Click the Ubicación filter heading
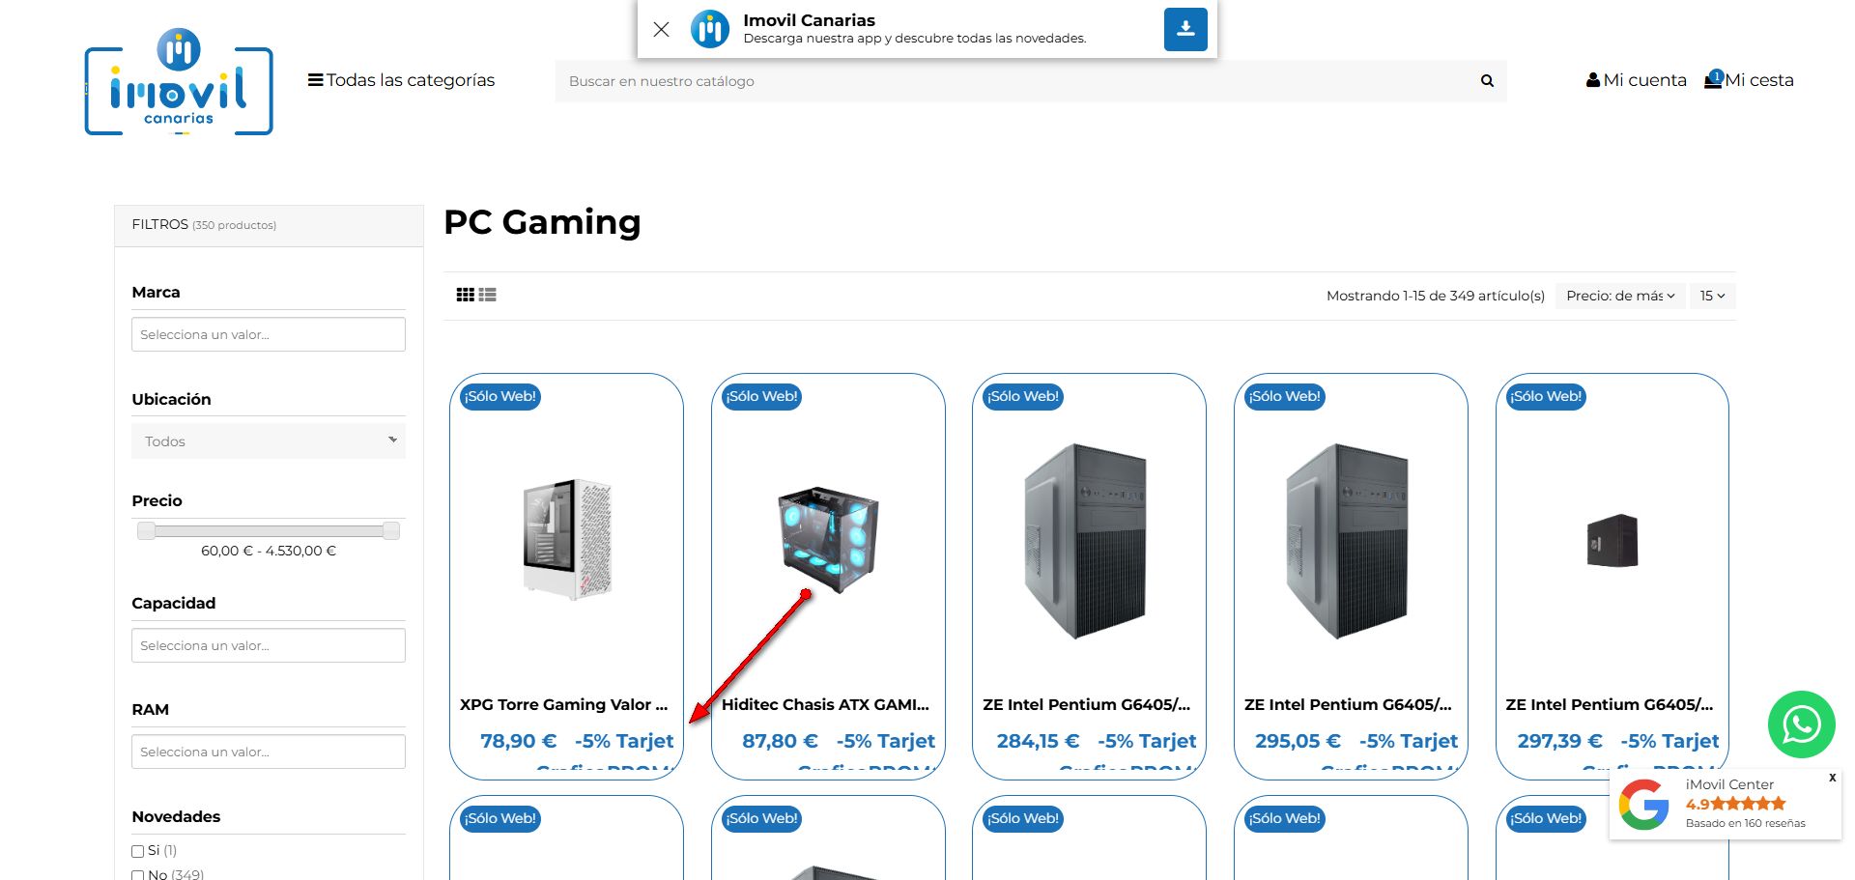 tap(171, 399)
